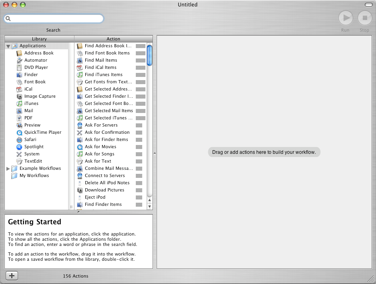Screen dimensions: 376x284
Task: Click the Library column header
Action: coord(39,38)
